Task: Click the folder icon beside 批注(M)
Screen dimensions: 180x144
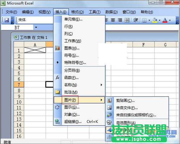Action: coord(57,92)
